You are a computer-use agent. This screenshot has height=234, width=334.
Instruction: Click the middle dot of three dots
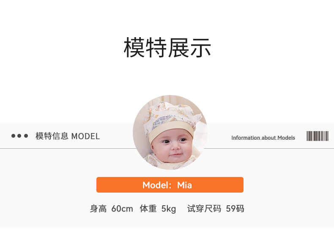coord(19,136)
